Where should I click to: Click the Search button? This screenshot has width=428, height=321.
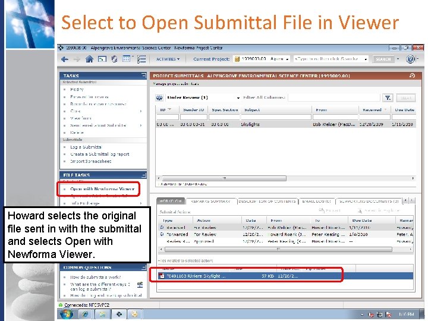383,59
